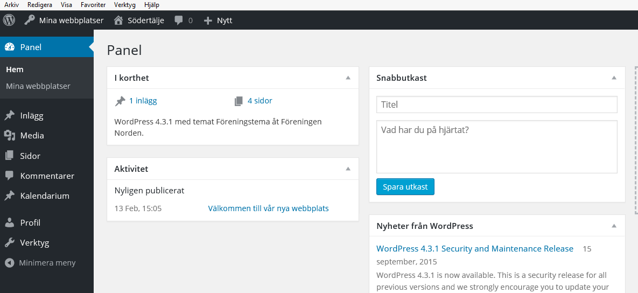Click the Nyheter från WordPress widget title
Viewport: 638px width, 293px height.
425,226
